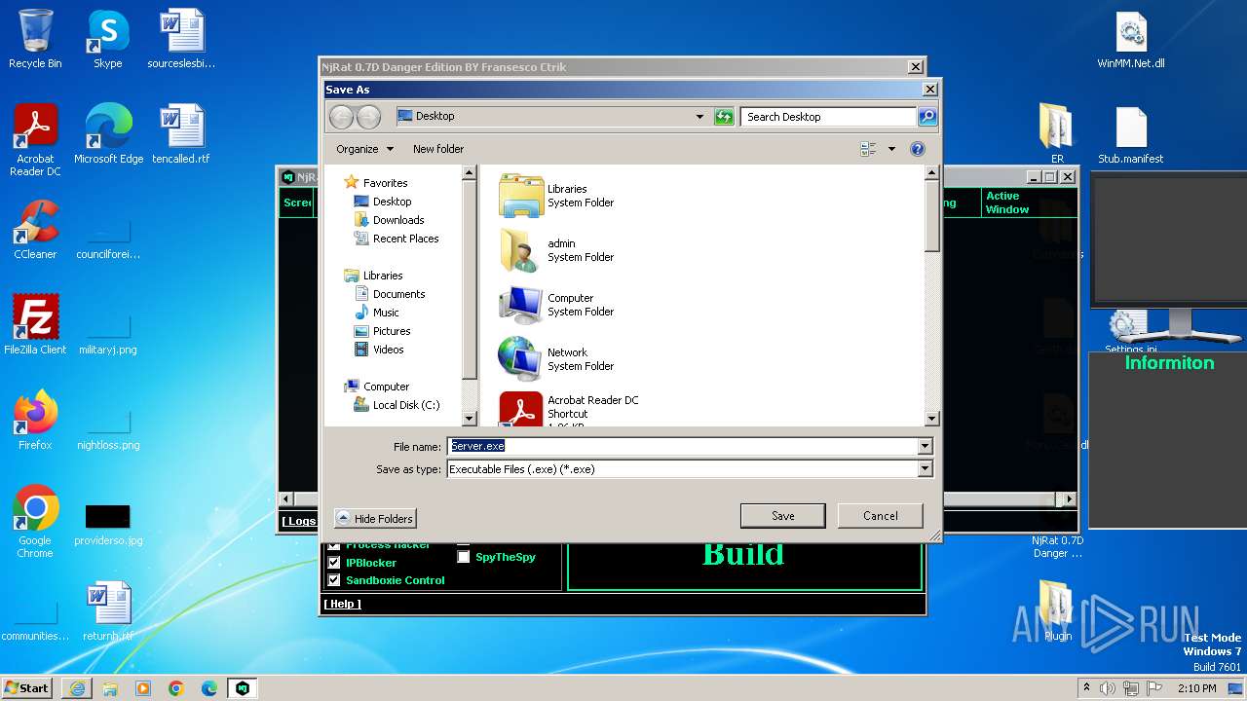The width and height of the screenshot is (1247, 701).
Task: Refresh the Desktop location with green arrows button
Action: [724, 117]
